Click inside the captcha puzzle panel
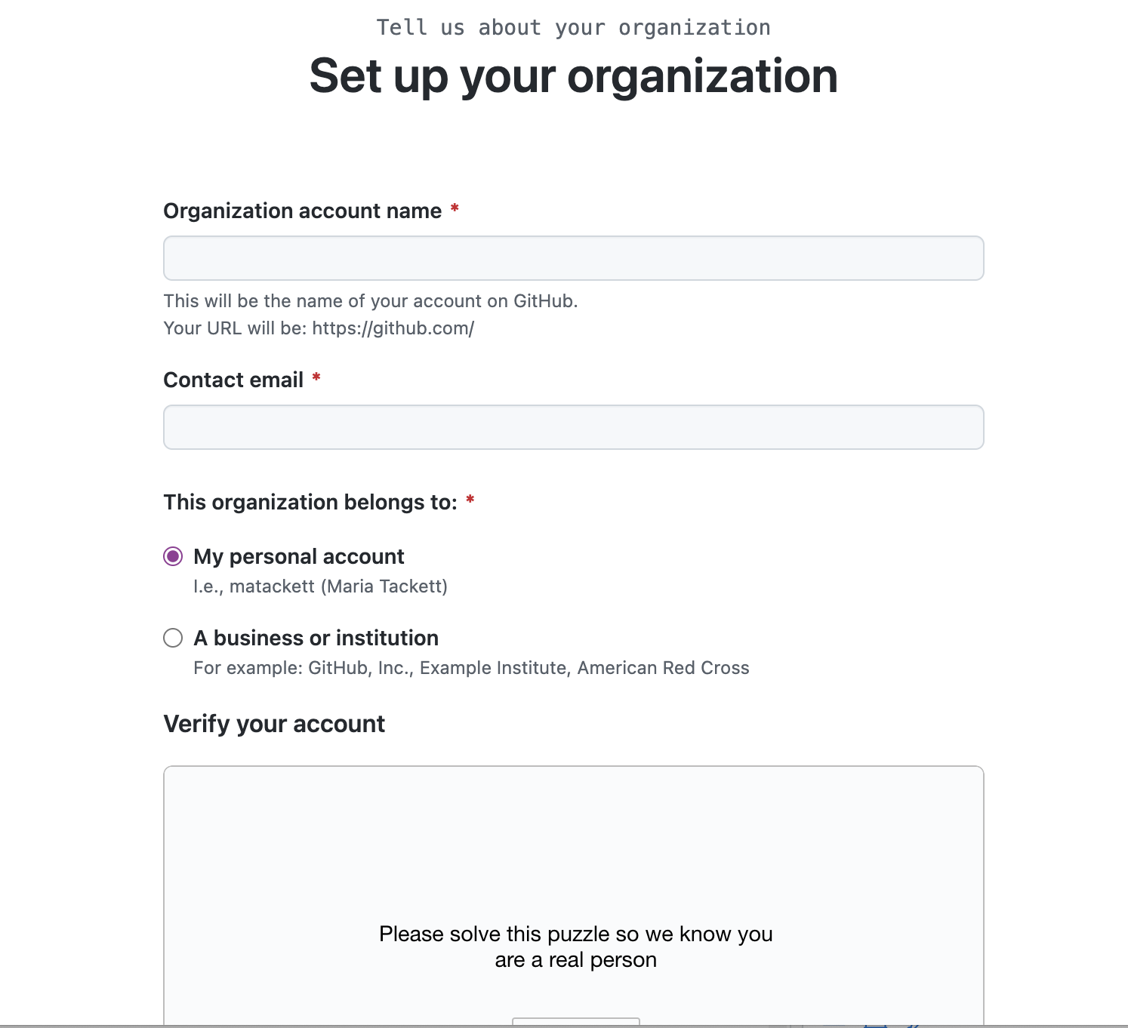Viewport: 1128px width, 1028px height. click(574, 868)
